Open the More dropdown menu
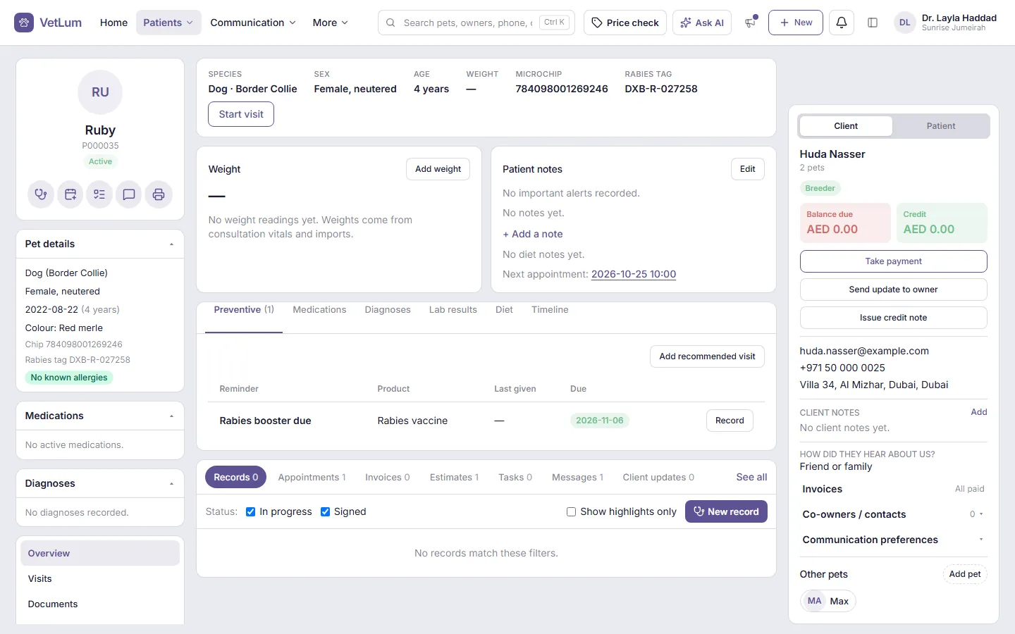 pyautogui.click(x=330, y=23)
